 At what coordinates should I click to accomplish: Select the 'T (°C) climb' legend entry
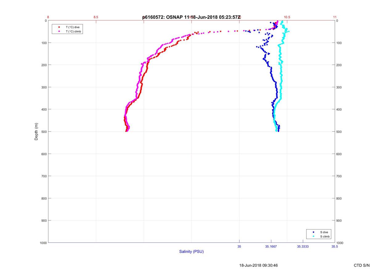coord(73,31)
